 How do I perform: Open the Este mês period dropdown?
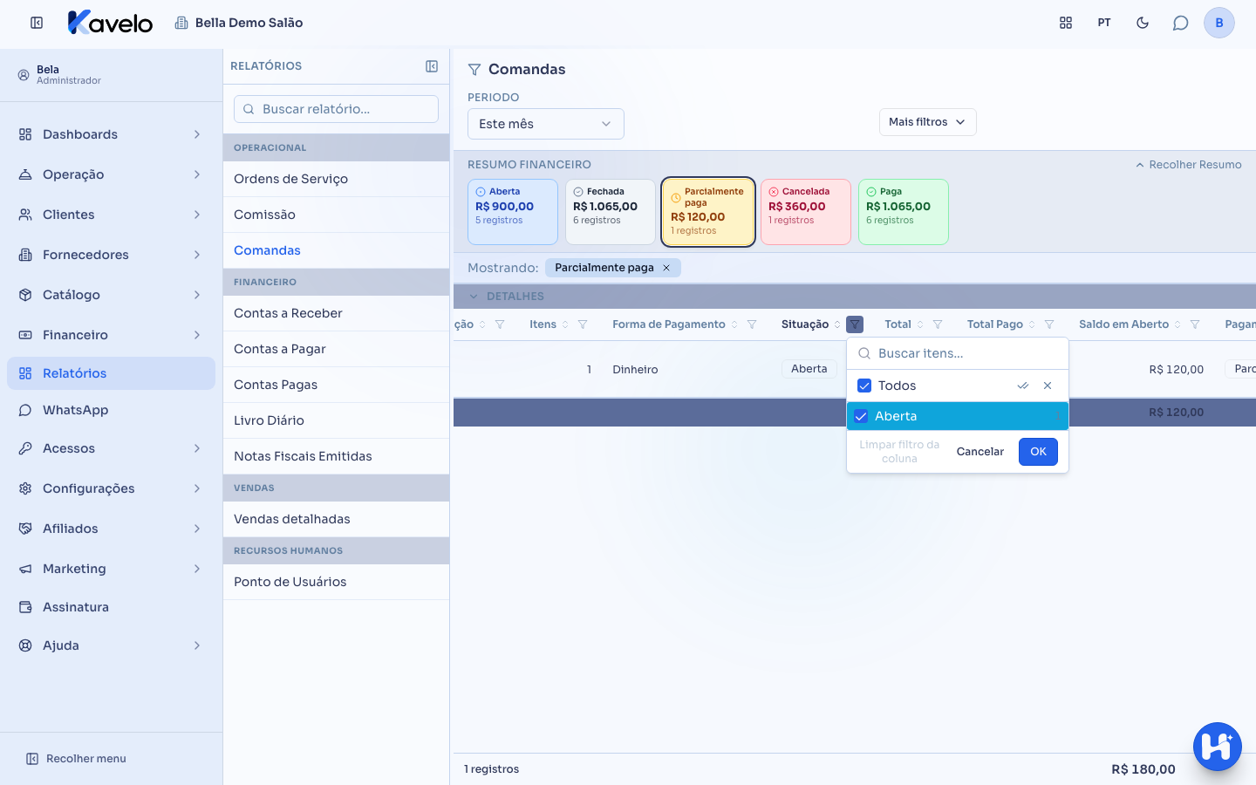[546, 124]
